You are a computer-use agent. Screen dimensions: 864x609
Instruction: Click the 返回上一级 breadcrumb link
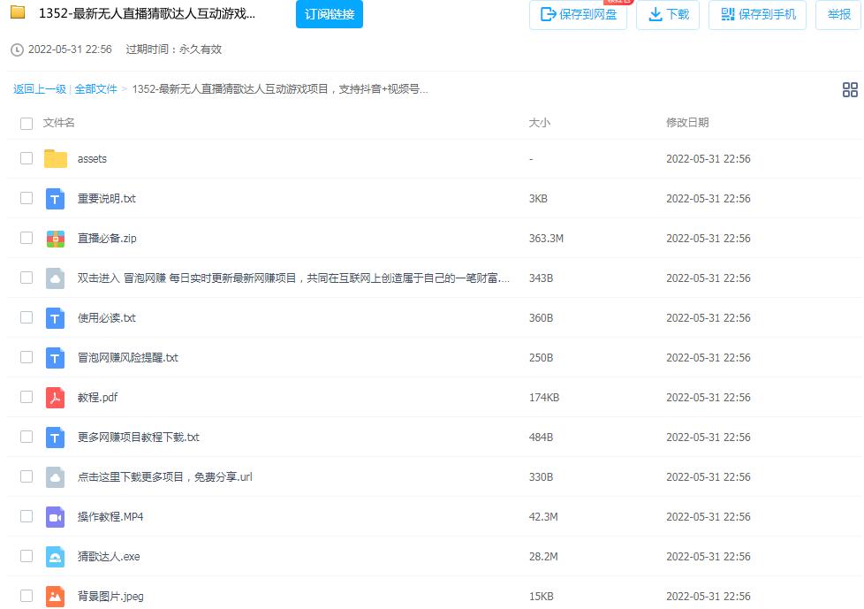40,89
